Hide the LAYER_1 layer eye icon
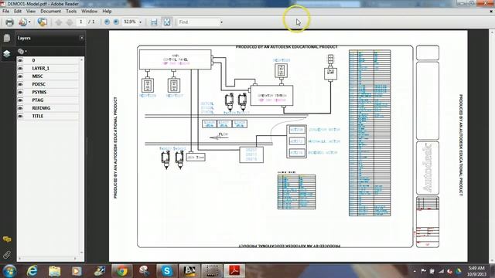Viewport: 495px width, 278px height. click(21, 68)
